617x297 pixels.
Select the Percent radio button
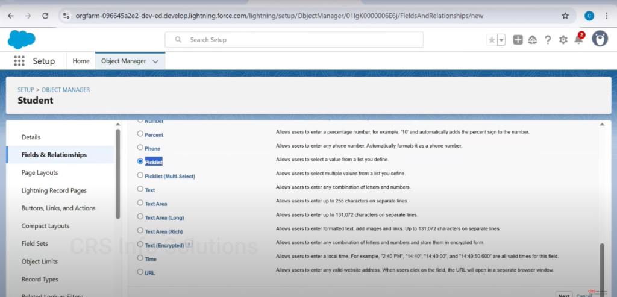(140, 134)
